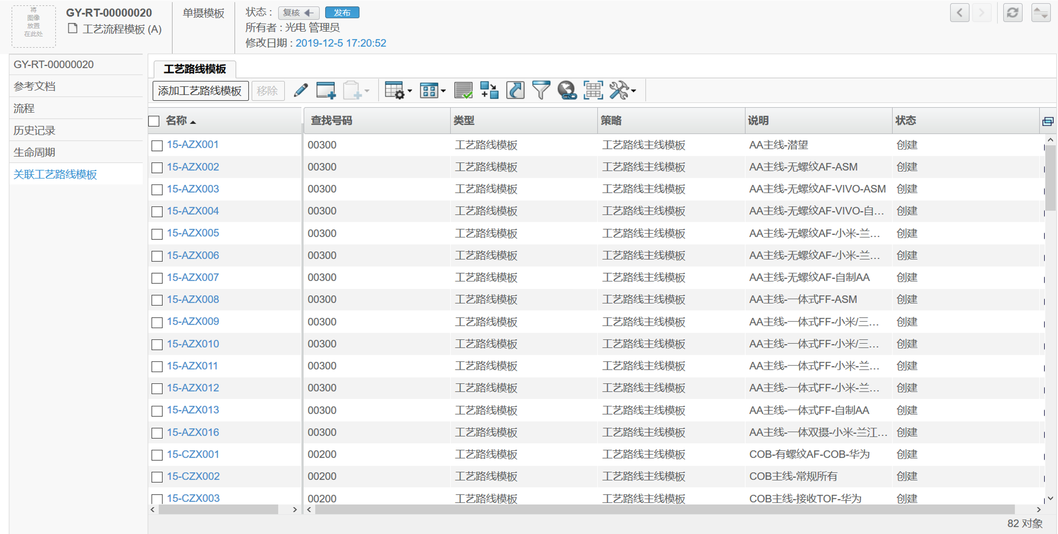Click the table grid selection icon
This screenshot has width=1058, height=534.
click(x=593, y=90)
